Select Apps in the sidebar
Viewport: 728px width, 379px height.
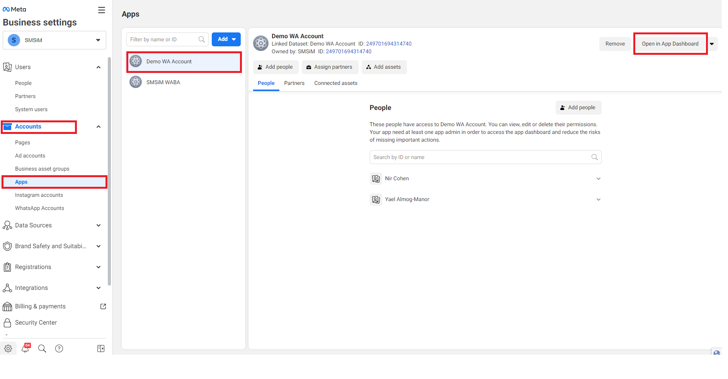pyautogui.click(x=54, y=182)
